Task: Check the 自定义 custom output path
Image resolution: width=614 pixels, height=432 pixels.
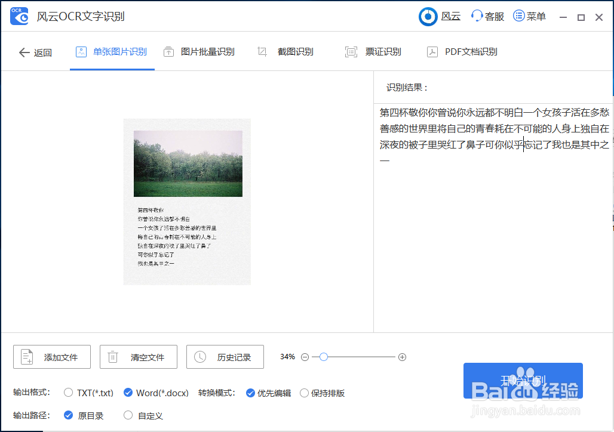Action: 128,415
